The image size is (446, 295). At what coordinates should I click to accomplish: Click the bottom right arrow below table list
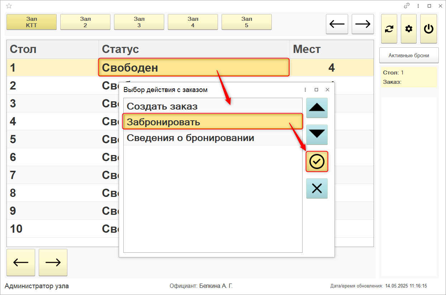coord(53,262)
